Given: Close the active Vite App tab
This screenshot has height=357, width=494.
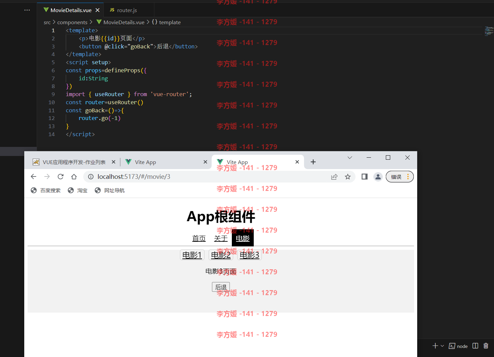Looking at the screenshot, I should click(297, 162).
